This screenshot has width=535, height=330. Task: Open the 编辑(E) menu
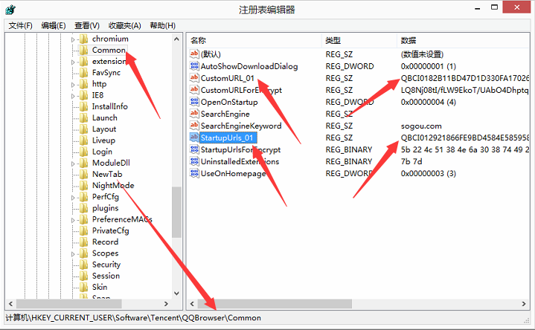(54, 25)
